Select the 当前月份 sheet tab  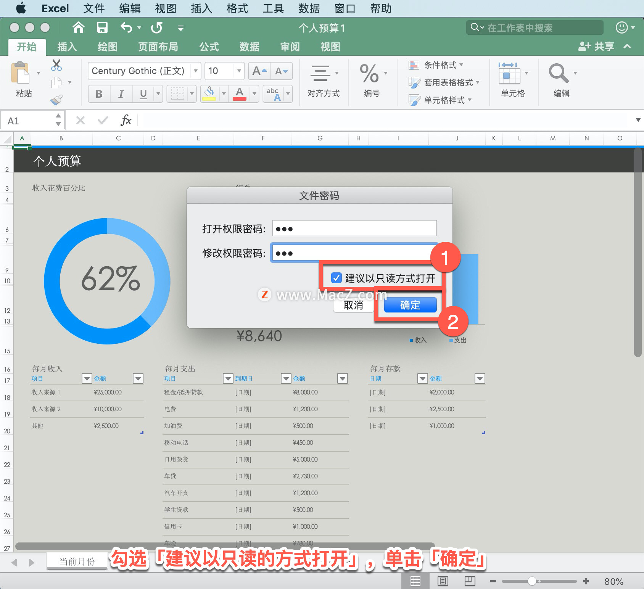click(x=77, y=561)
